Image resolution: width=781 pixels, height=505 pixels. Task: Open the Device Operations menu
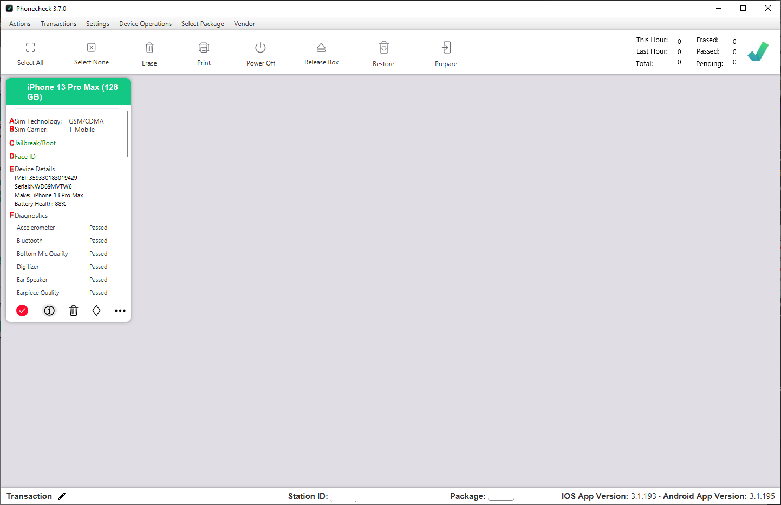pyautogui.click(x=145, y=24)
